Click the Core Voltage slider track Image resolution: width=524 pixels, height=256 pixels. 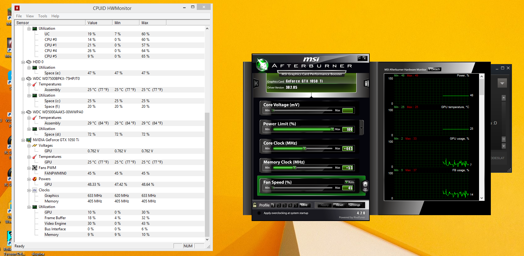303,110
